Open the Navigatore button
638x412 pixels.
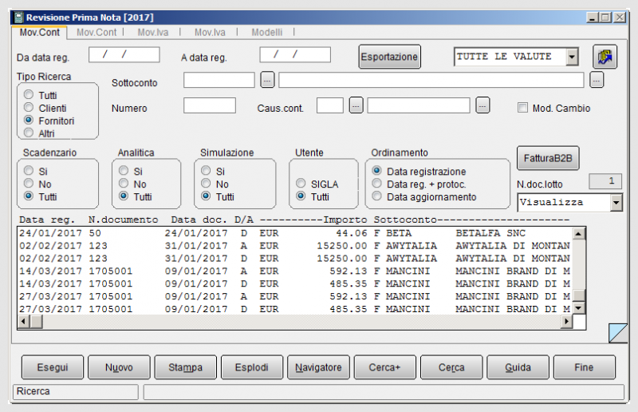tap(318, 367)
